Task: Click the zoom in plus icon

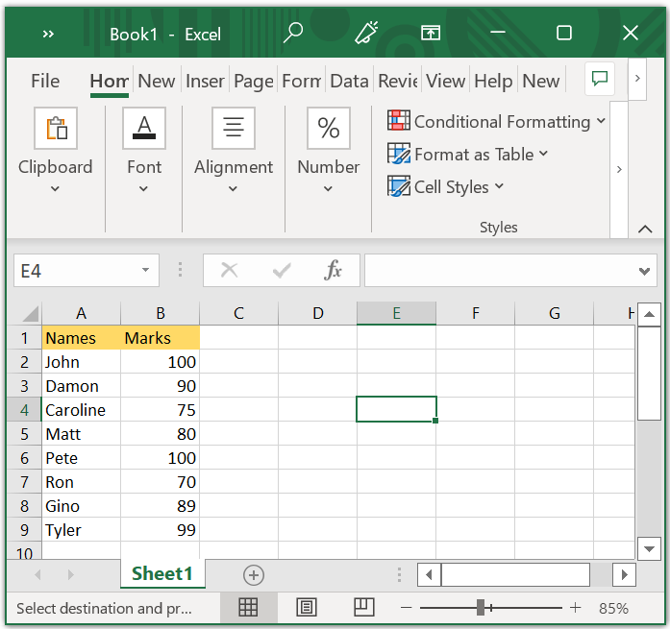Action: [576, 608]
